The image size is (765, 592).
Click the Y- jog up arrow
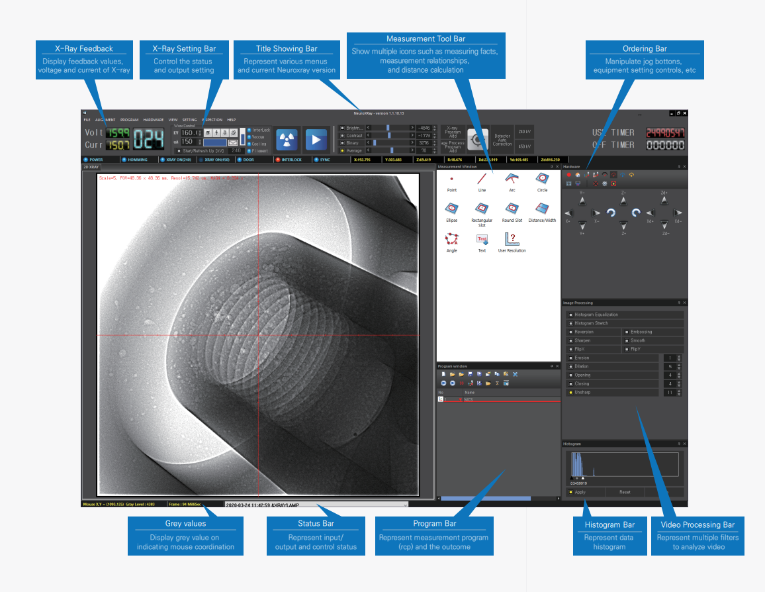(582, 201)
